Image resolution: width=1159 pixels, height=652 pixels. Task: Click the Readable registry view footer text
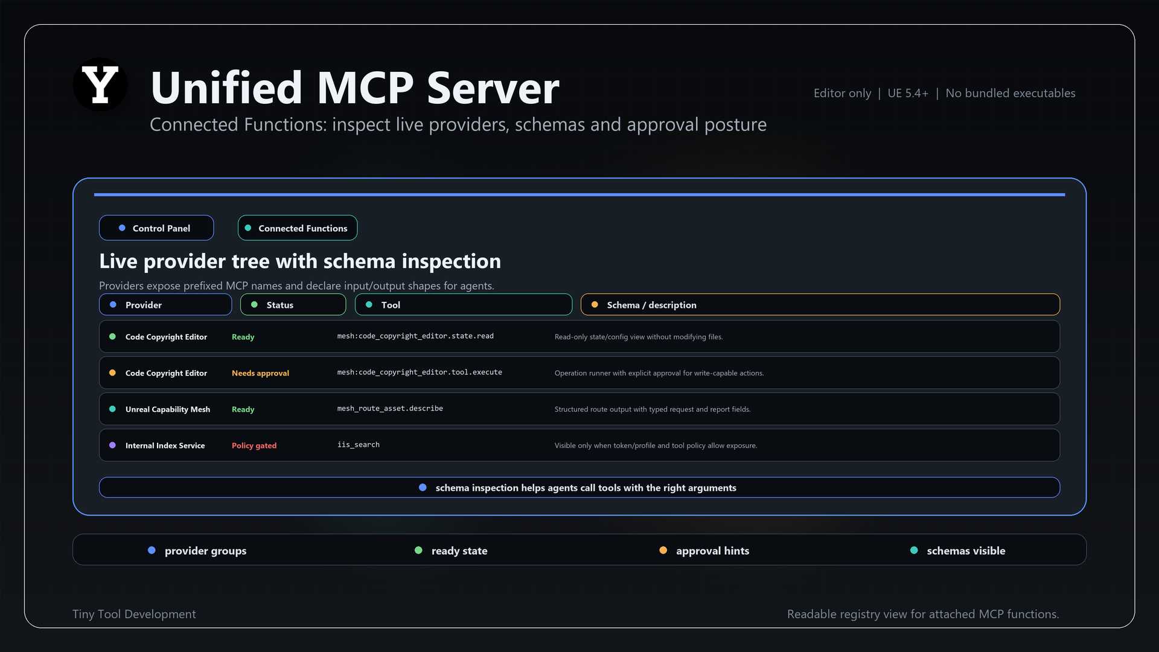tap(923, 614)
